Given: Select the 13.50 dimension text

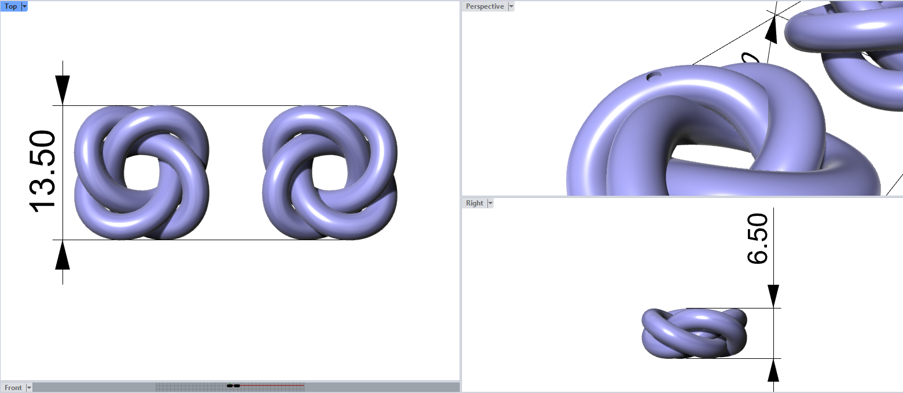Looking at the screenshot, I should coord(42,172).
